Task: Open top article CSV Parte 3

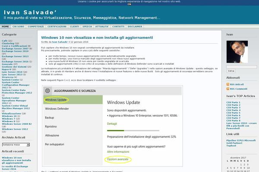Action: [x=234, y=107]
